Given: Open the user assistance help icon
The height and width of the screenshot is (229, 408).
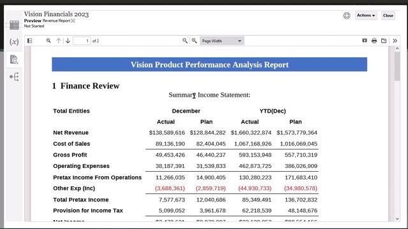Looking at the screenshot, I should coord(347,15).
